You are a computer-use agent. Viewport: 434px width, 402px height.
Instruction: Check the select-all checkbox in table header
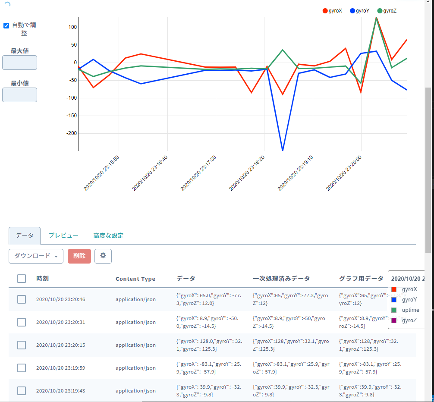coord(22,279)
